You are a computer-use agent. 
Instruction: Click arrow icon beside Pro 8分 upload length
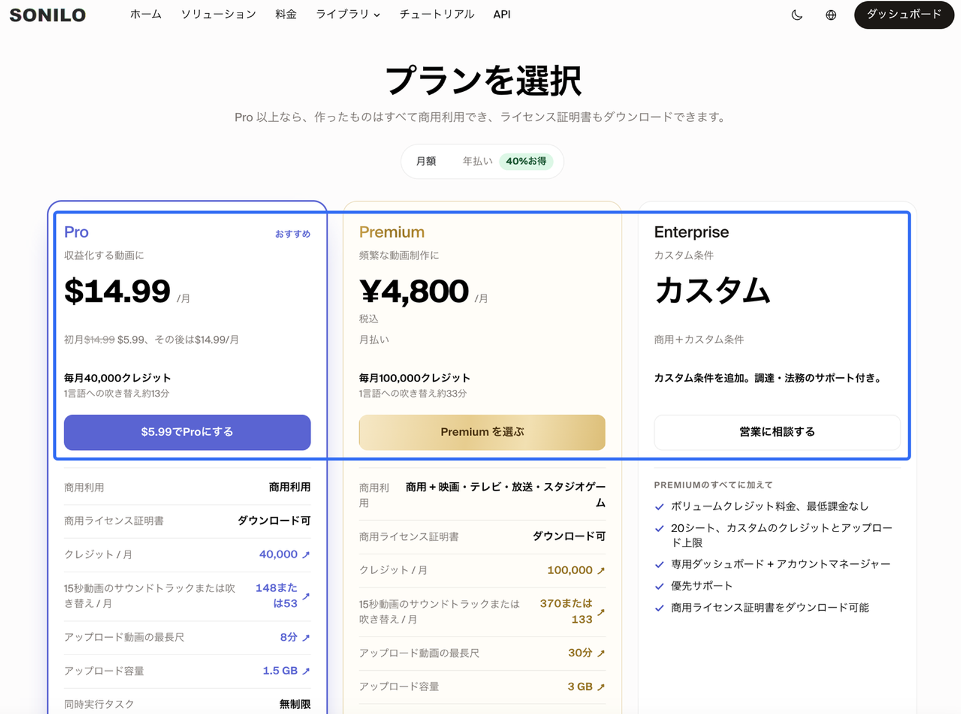[306, 638]
